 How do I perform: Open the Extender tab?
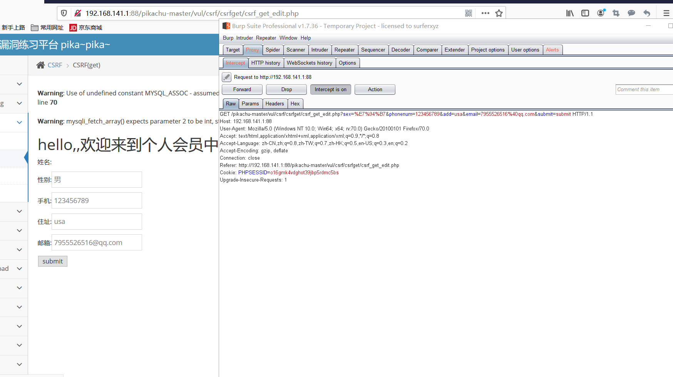coord(455,50)
